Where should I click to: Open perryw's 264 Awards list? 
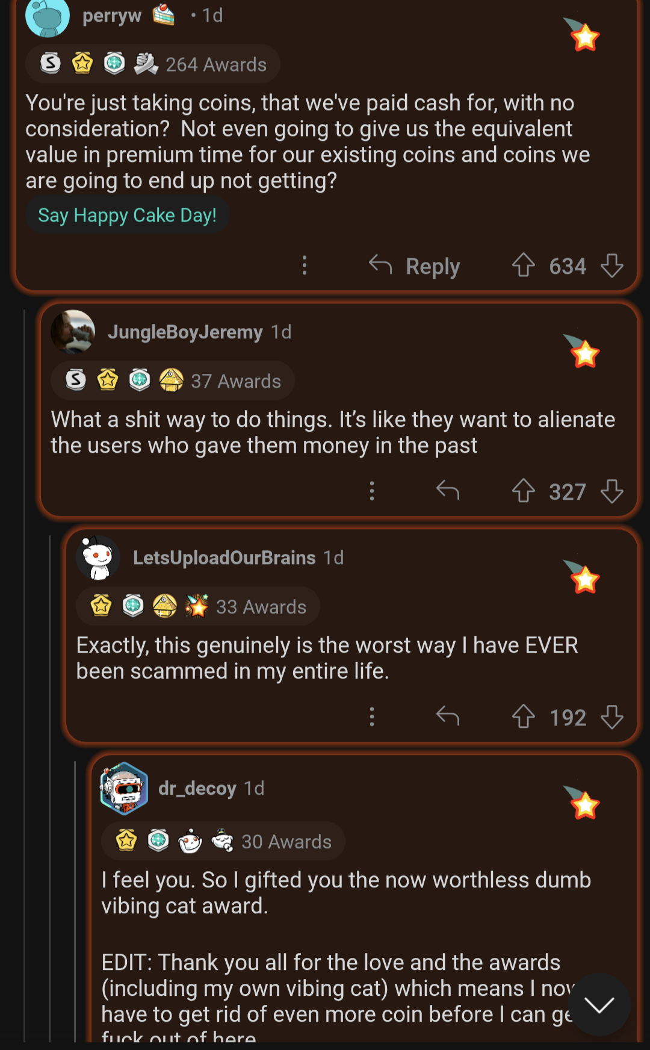coord(153,64)
